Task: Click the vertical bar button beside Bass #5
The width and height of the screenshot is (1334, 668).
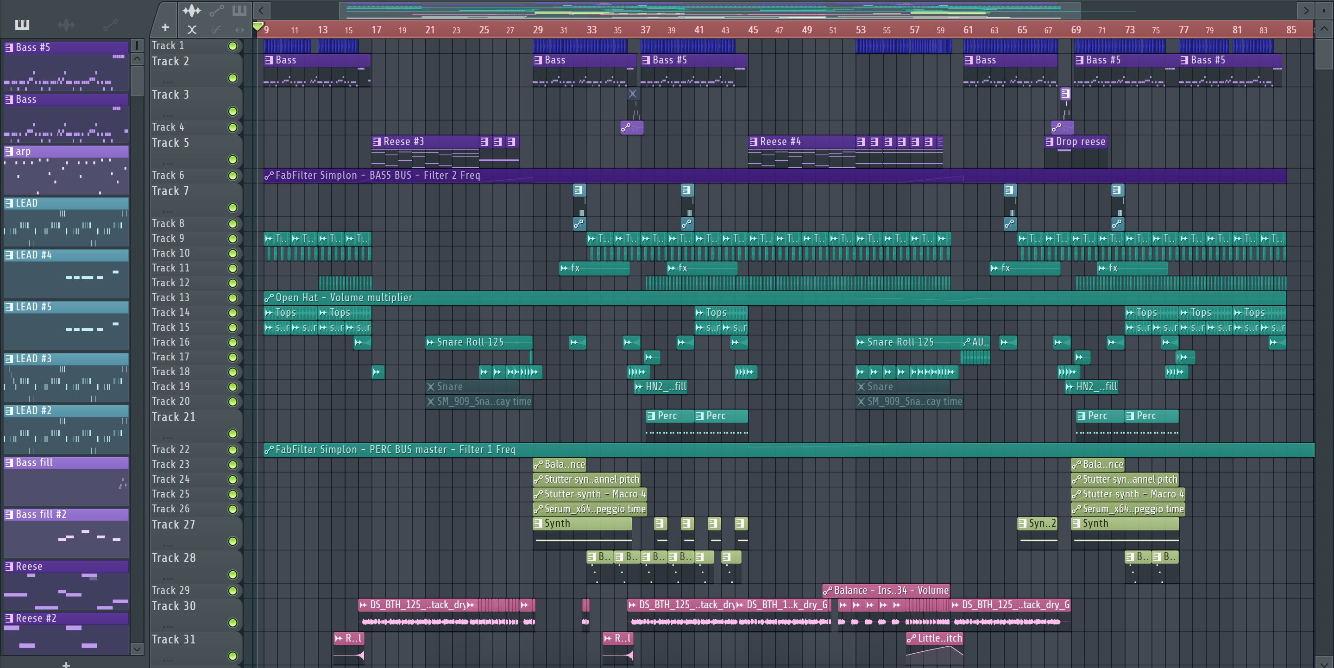Action: [137, 45]
